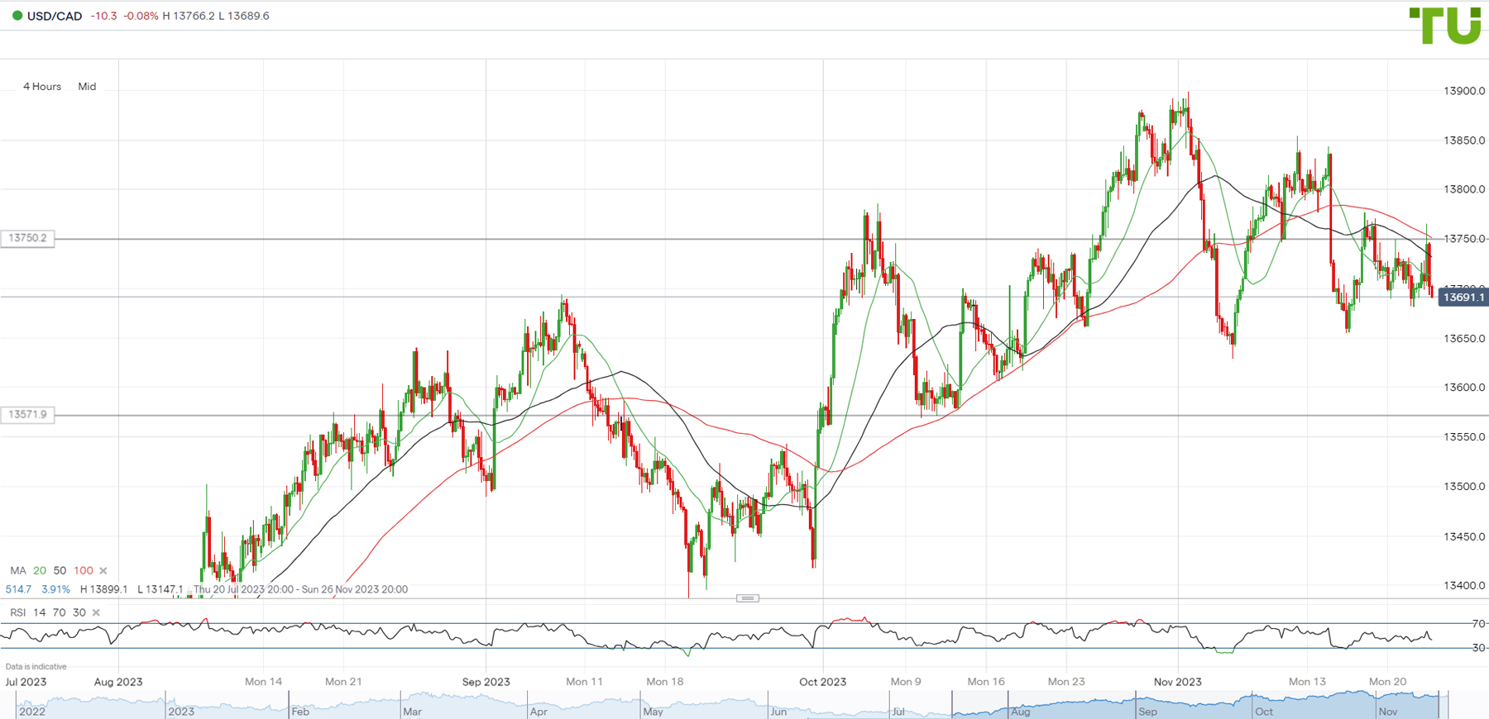The width and height of the screenshot is (1489, 719).
Task: Grab the navigator's left range handle
Action: [x=952, y=705]
